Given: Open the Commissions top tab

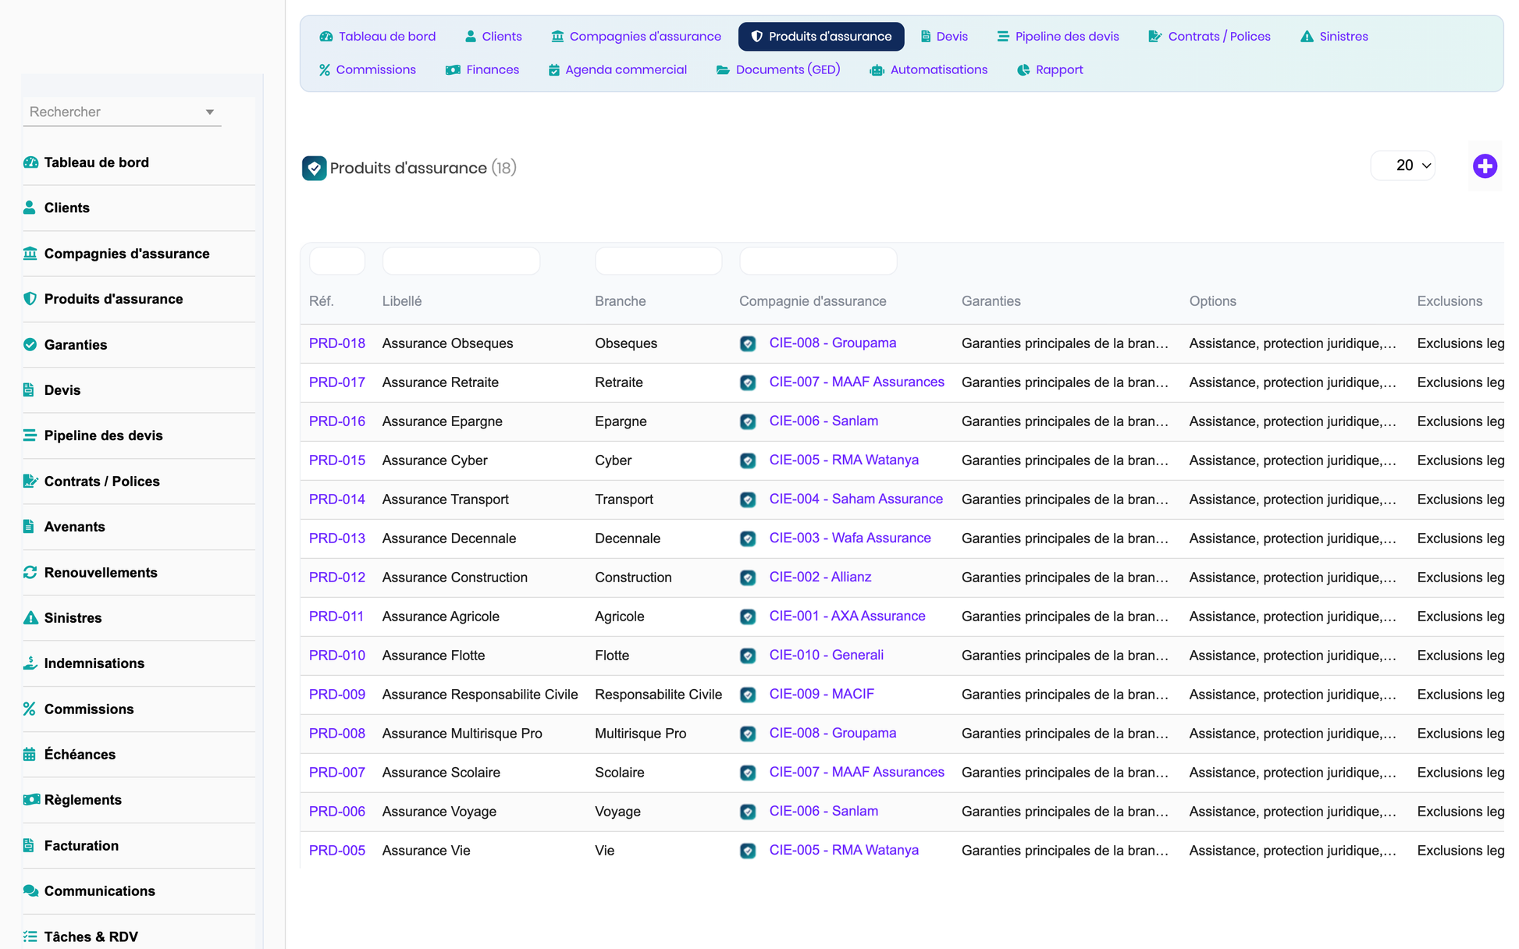Looking at the screenshot, I should click(x=368, y=70).
